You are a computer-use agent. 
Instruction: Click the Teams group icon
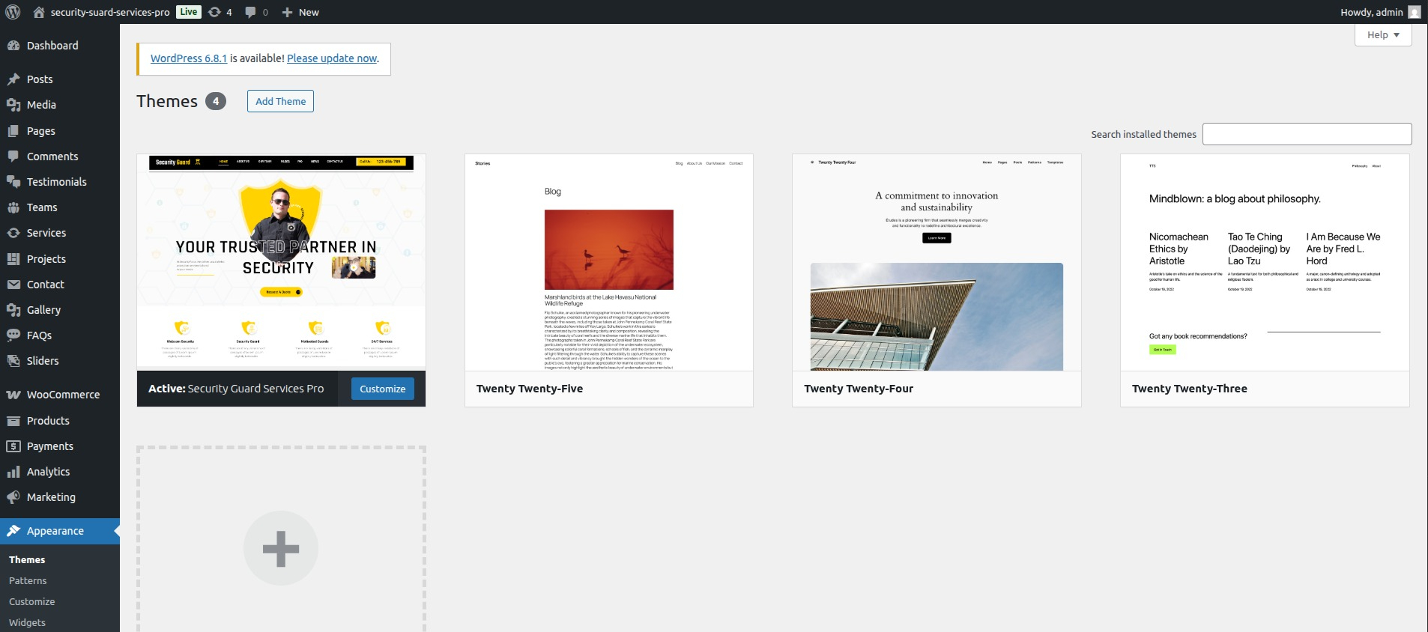point(13,207)
